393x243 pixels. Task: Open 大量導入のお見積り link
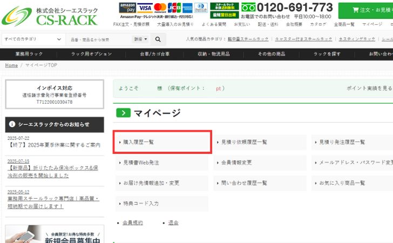(175, 24)
